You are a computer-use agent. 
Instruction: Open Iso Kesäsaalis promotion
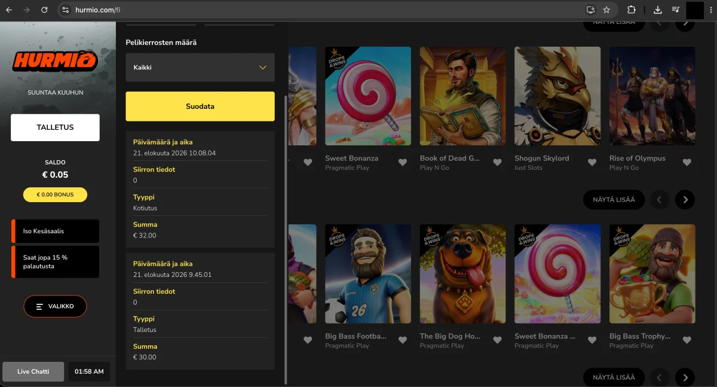pos(55,231)
